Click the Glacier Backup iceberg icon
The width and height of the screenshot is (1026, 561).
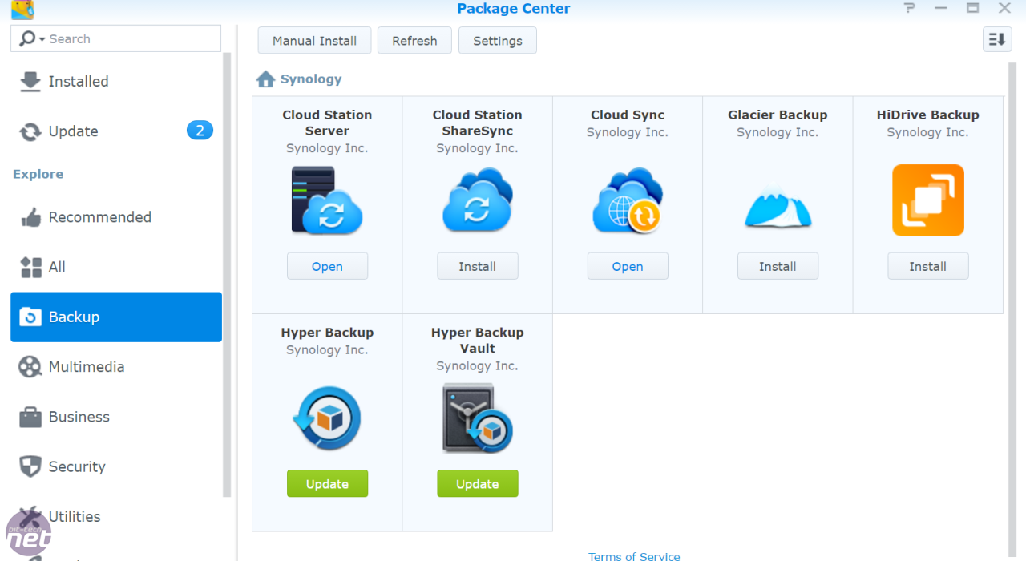click(778, 208)
